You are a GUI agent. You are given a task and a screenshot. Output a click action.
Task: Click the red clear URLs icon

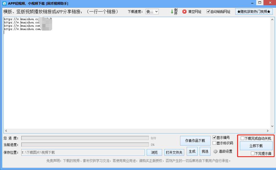tap(184, 12)
